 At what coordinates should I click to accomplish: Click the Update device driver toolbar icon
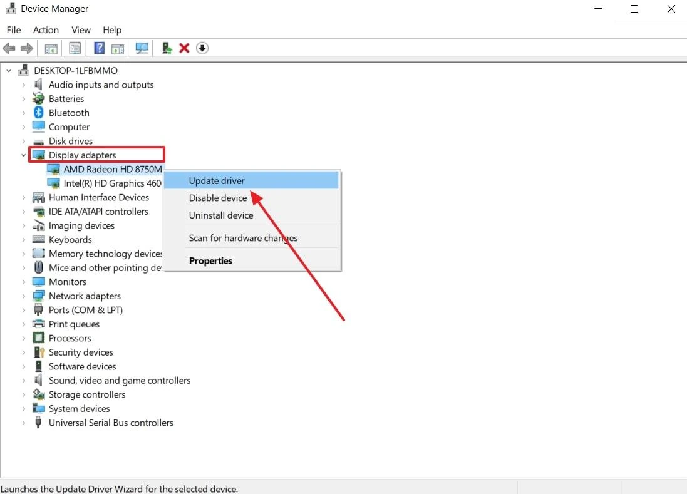point(167,48)
